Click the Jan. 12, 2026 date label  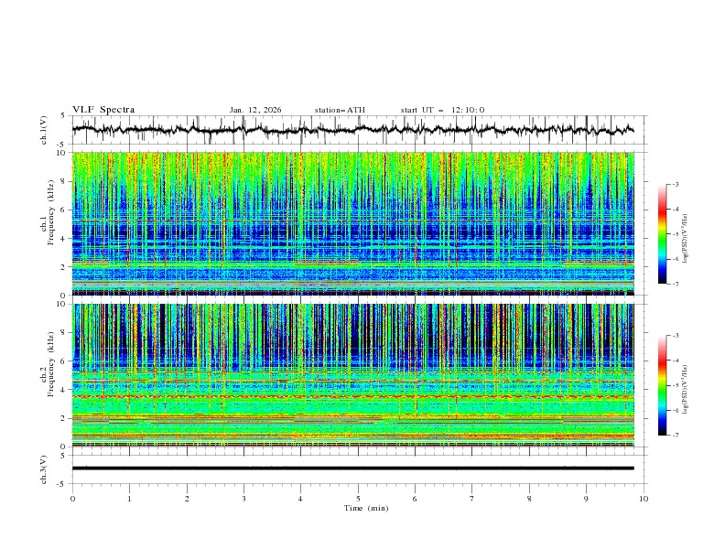pyautogui.click(x=255, y=110)
